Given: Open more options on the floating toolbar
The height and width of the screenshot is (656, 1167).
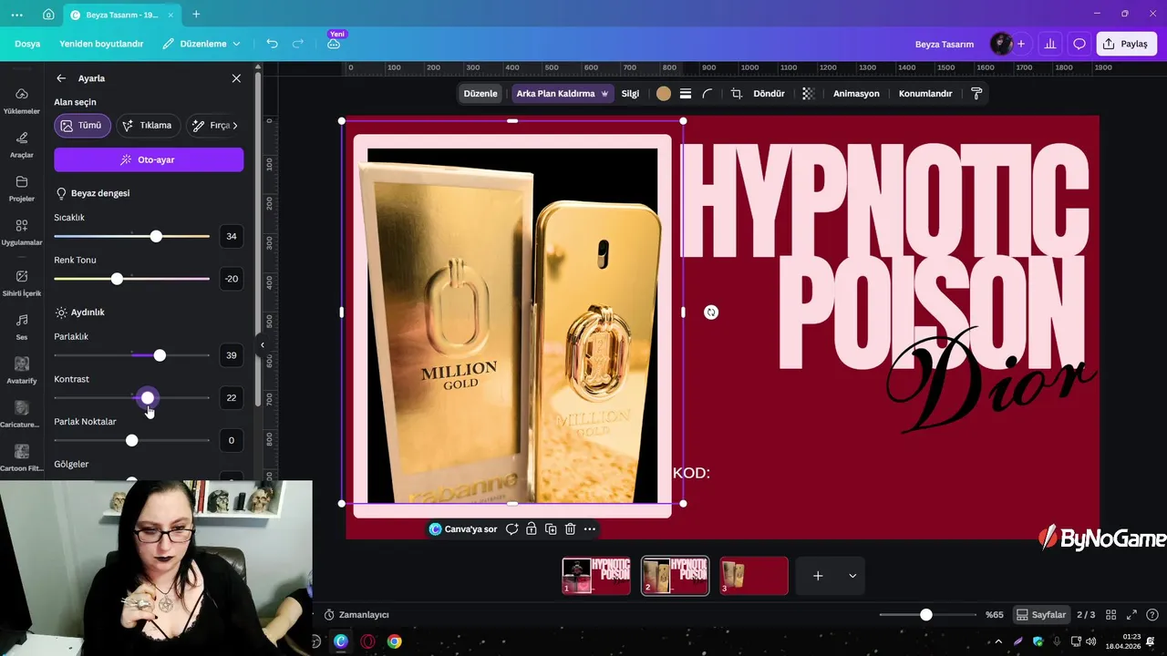Looking at the screenshot, I should coord(590,528).
